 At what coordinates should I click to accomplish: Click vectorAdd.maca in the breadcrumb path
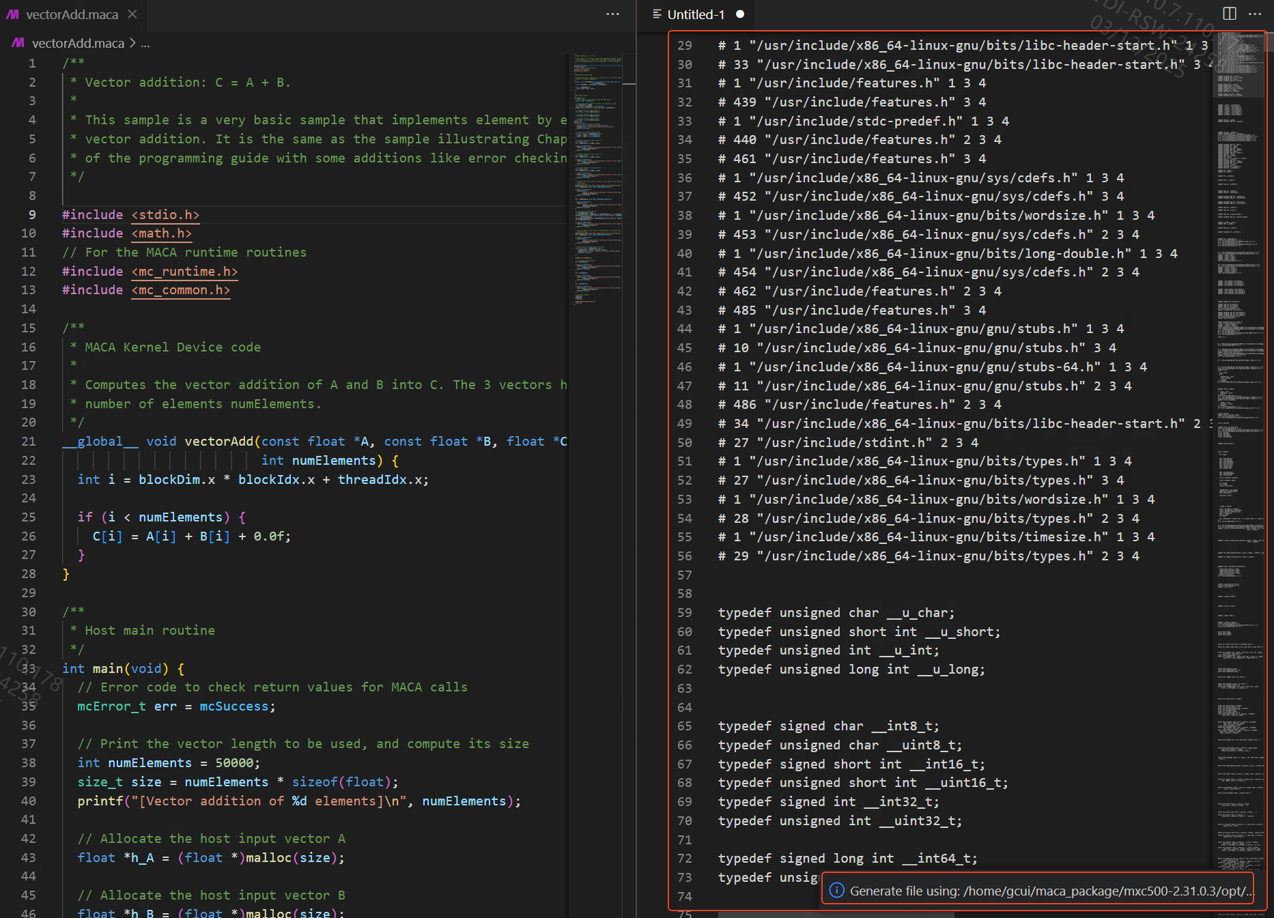pyautogui.click(x=78, y=43)
